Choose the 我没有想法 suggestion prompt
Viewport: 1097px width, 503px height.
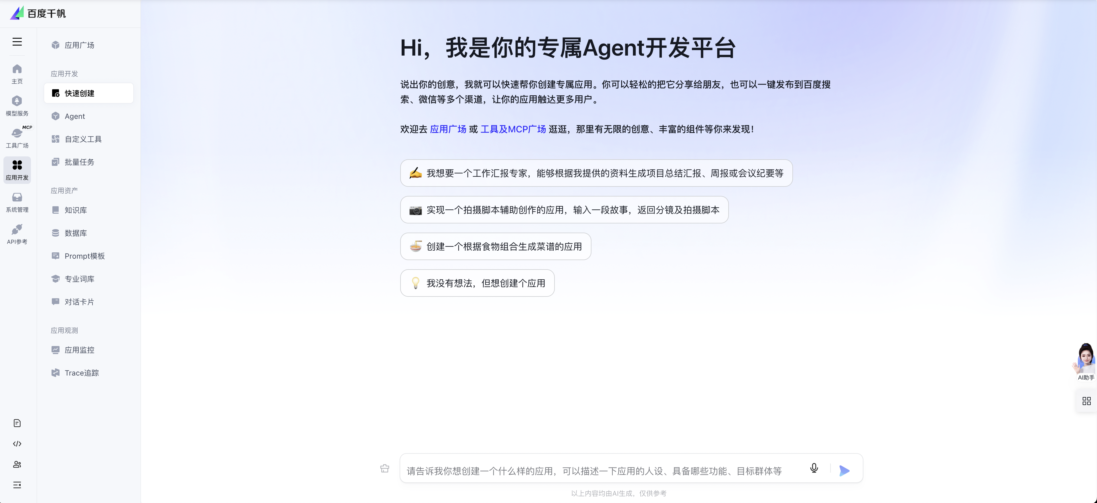pyautogui.click(x=477, y=283)
